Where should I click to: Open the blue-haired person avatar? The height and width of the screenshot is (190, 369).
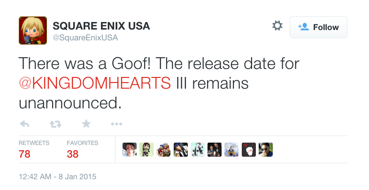pyautogui.click(x=181, y=150)
